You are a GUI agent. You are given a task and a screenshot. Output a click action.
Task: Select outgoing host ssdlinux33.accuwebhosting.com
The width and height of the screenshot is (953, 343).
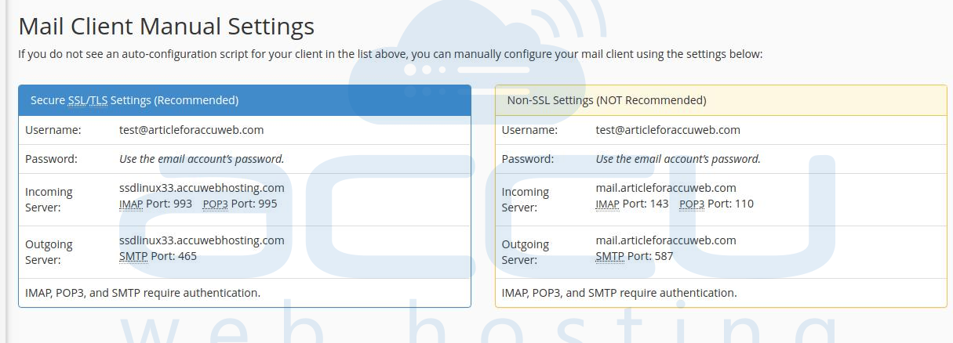point(202,240)
